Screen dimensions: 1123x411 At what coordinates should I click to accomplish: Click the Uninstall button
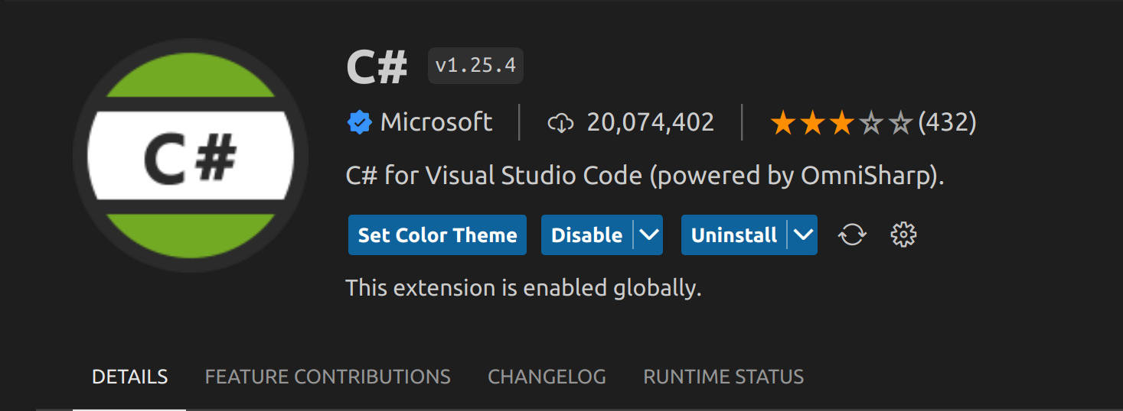pos(734,235)
